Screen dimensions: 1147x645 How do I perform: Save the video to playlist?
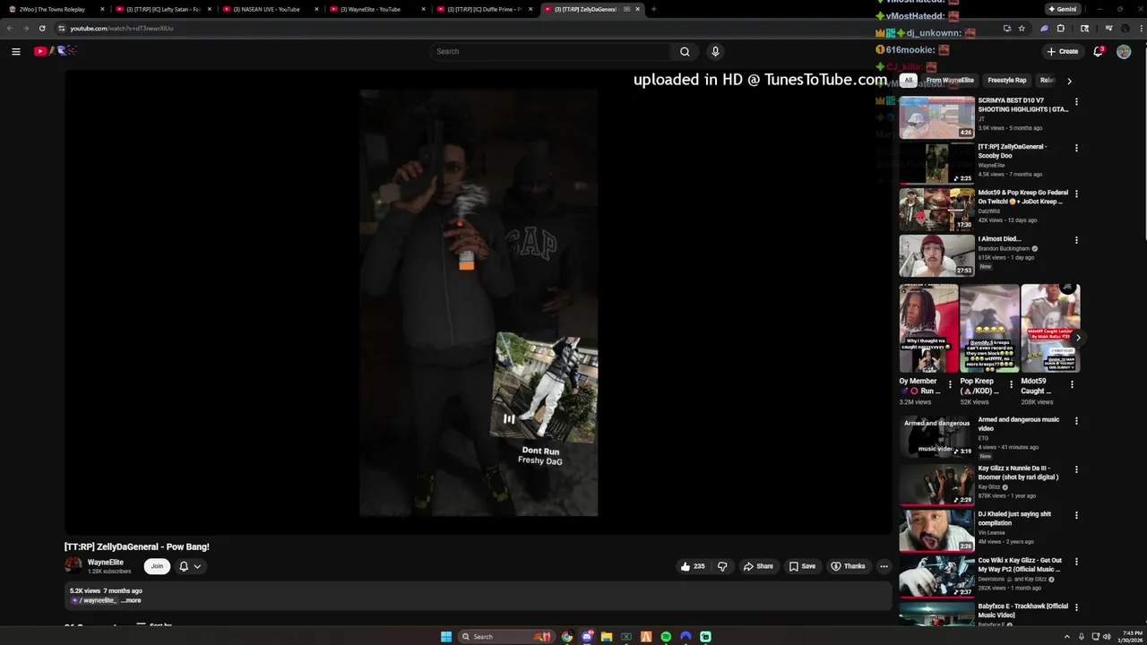pos(802,566)
